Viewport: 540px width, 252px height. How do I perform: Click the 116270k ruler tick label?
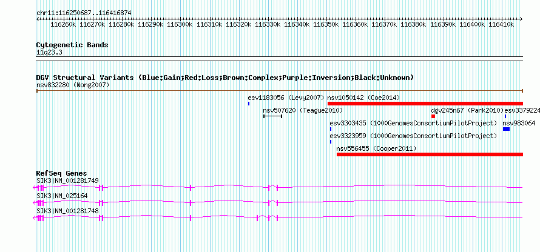coord(93,24)
